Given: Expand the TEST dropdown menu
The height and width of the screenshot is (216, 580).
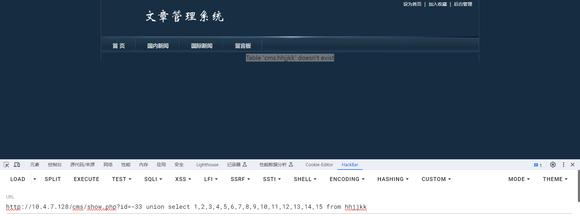Looking at the screenshot, I should [122, 179].
